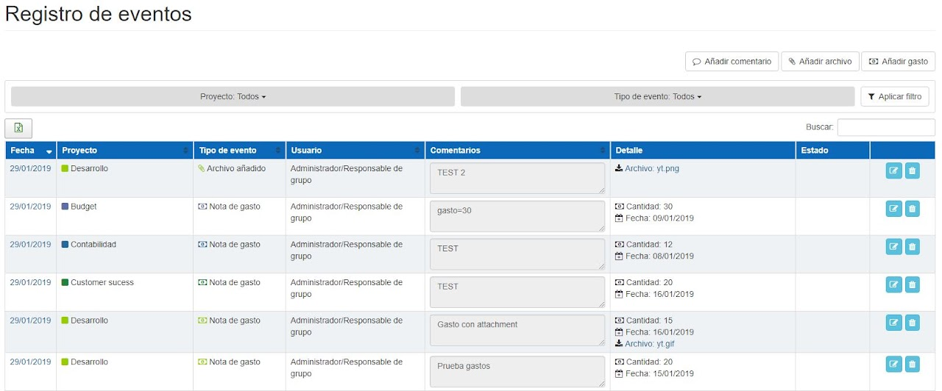This screenshot has width=942, height=391.
Task: Edit the TEST 2 event row
Action: [893, 171]
